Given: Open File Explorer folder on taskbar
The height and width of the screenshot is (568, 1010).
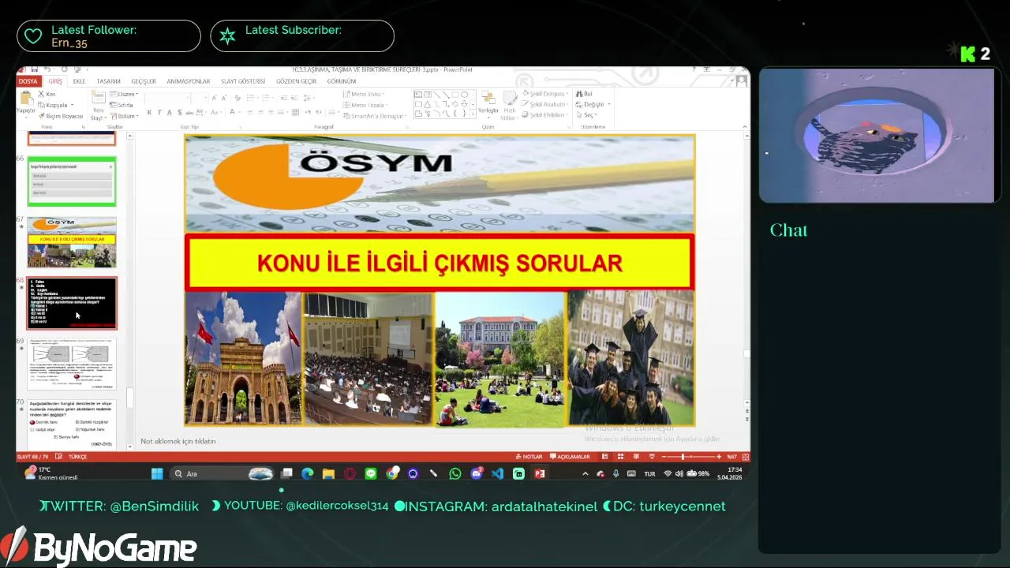Looking at the screenshot, I should pos(328,473).
